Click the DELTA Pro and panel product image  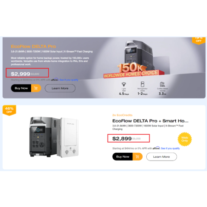pos(54,137)
